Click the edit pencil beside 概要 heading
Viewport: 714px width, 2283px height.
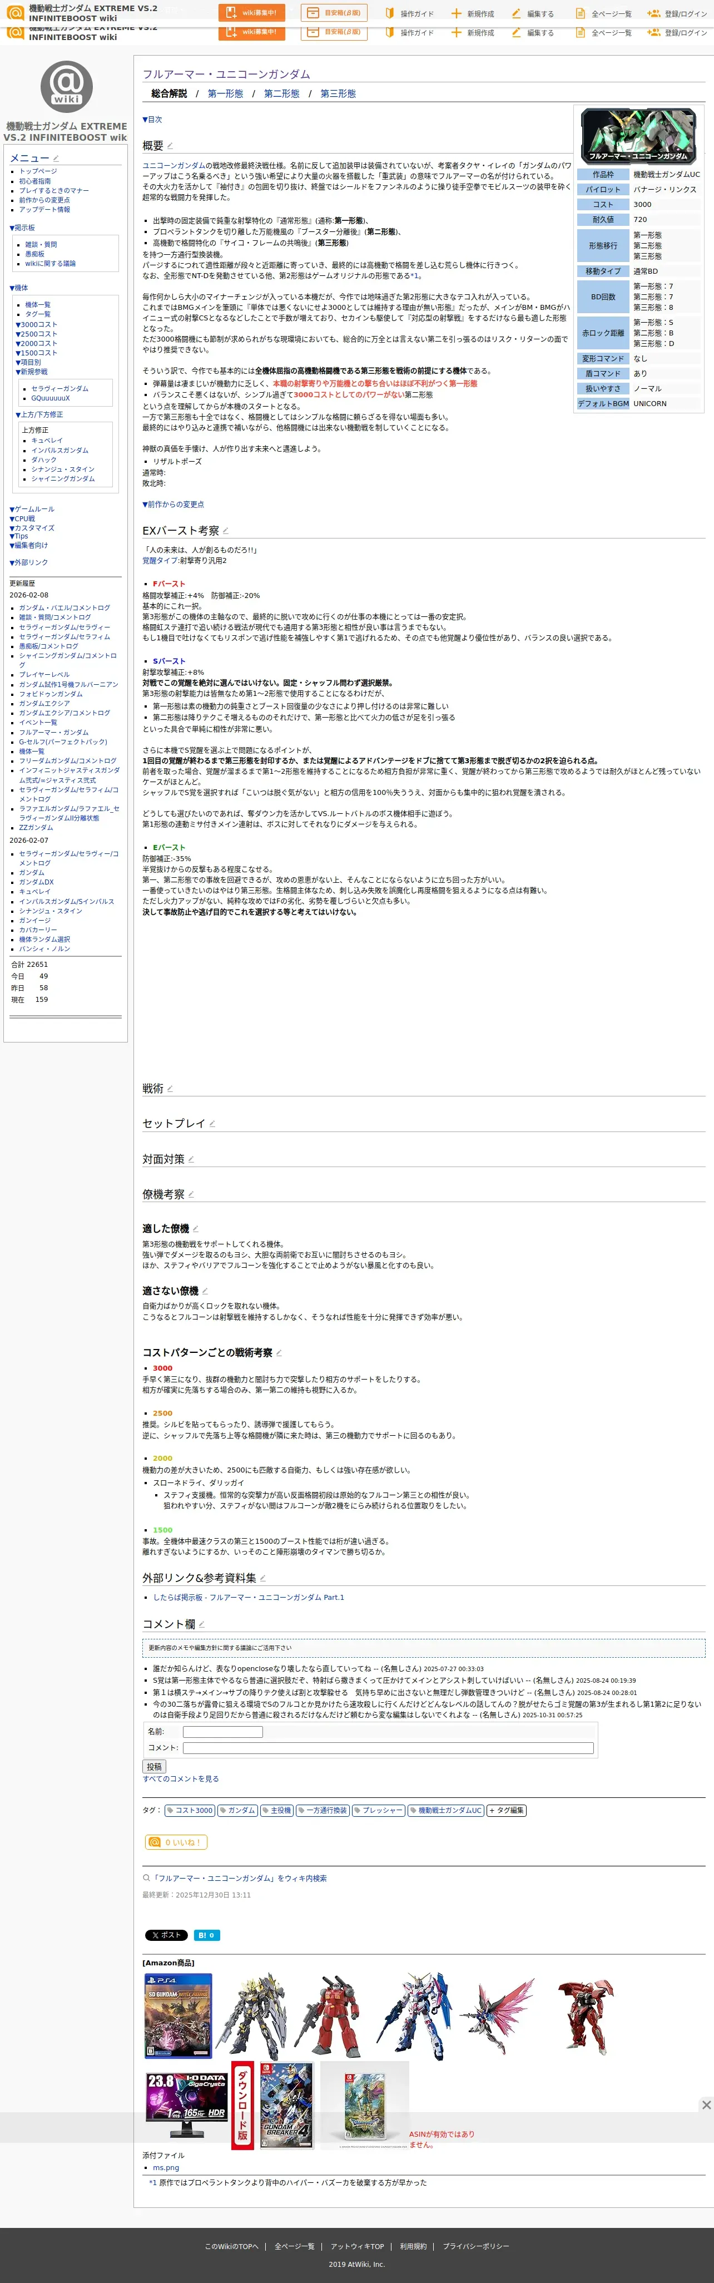[x=170, y=146]
